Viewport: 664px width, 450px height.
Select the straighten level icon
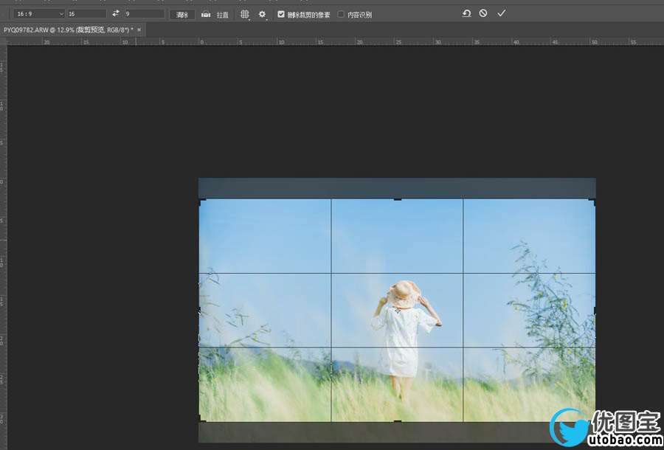click(x=206, y=15)
